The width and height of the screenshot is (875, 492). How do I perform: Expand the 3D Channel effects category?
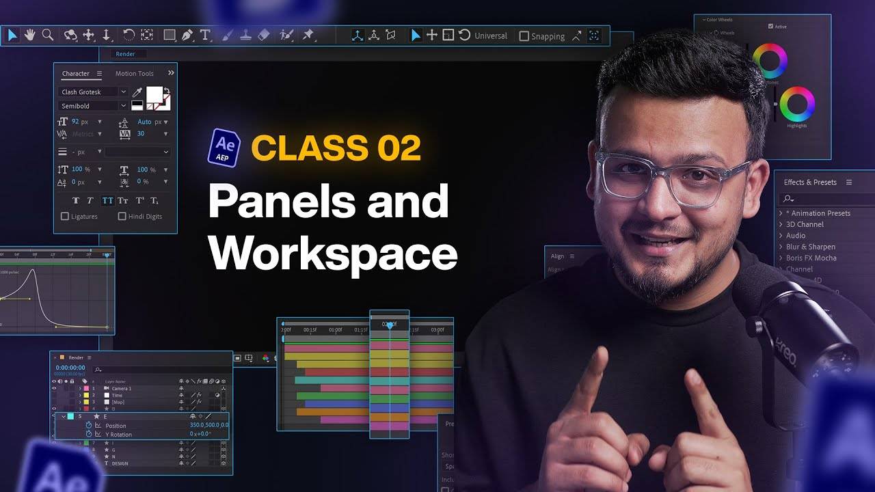tap(781, 224)
